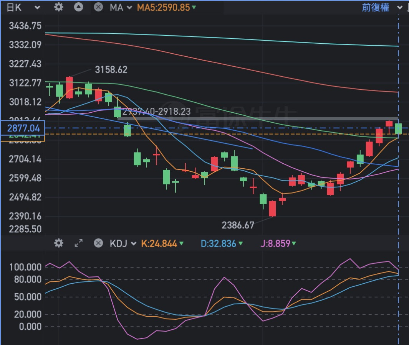Click the red candlestick at the 2386.67 low
This screenshot has width=409, height=345.
click(x=272, y=209)
